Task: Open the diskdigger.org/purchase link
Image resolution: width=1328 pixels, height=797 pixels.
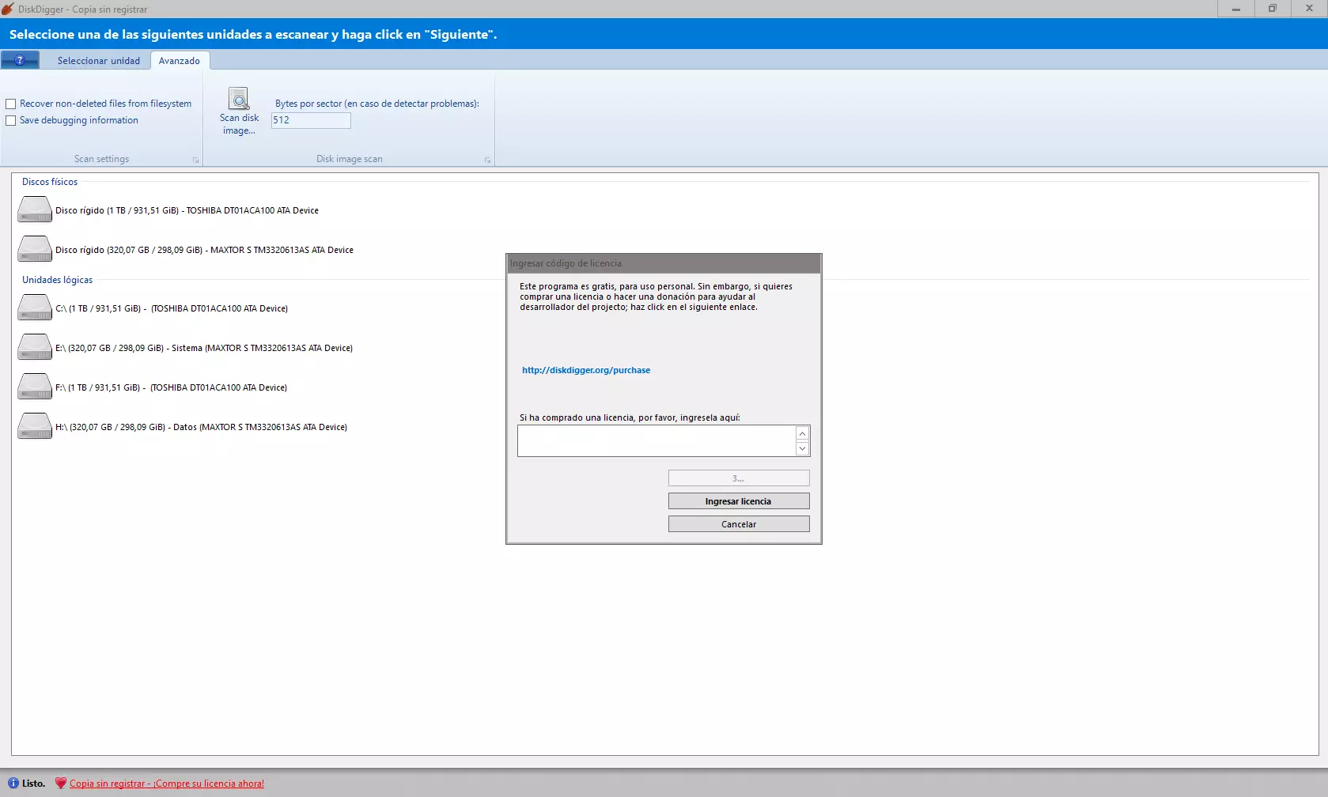Action: pyautogui.click(x=586, y=370)
